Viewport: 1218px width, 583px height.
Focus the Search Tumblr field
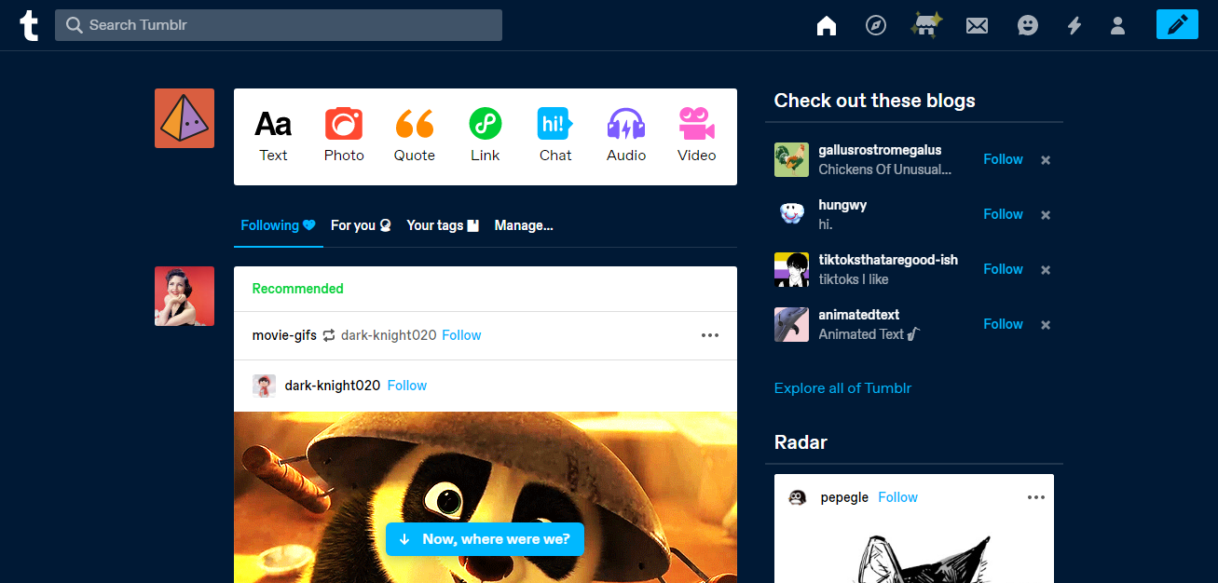pyautogui.click(x=279, y=25)
